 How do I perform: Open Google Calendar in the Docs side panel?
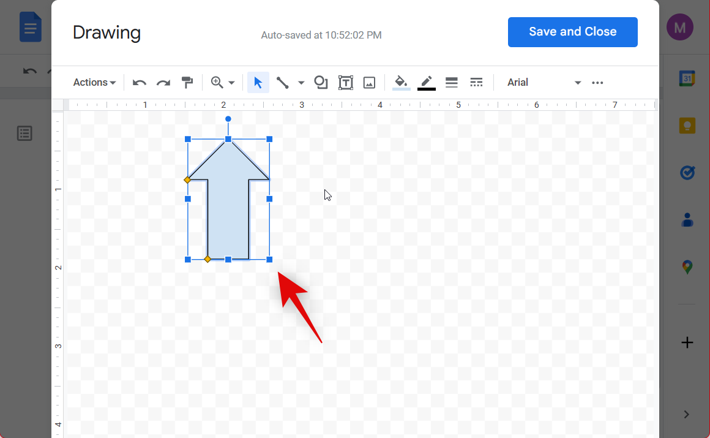pos(687,78)
